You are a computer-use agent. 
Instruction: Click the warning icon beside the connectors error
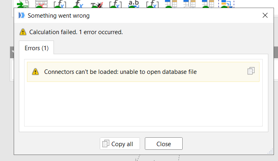pyautogui.click(x=36, y=72)
